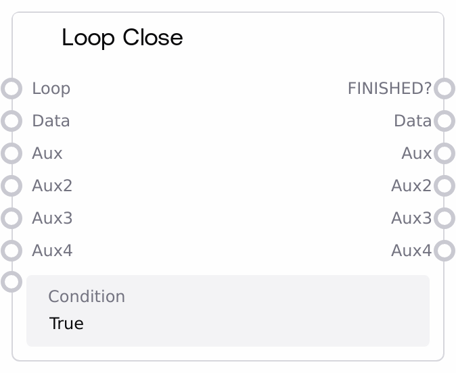Viewport: 456px width, 373px height.
Task: Select the Data output connector
Action: tap(444, 121)
